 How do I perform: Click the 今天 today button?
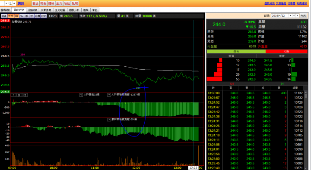(x=303, y=15)
